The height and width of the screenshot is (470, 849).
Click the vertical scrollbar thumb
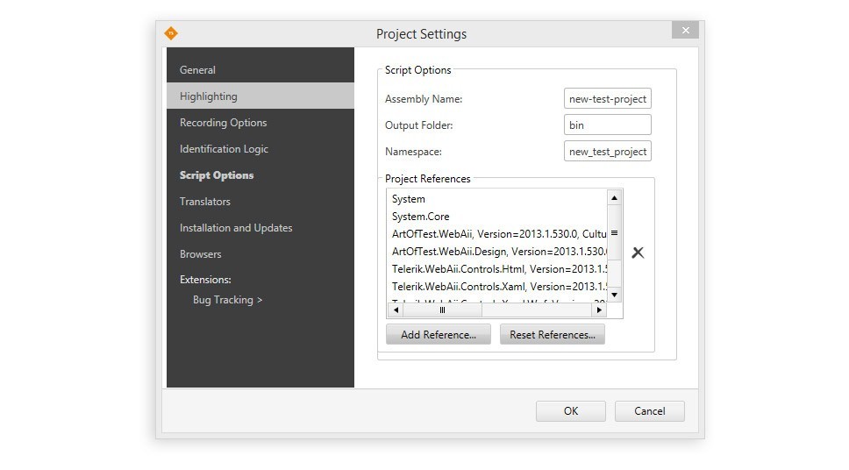pyautogui.click(x=614, y=233)
